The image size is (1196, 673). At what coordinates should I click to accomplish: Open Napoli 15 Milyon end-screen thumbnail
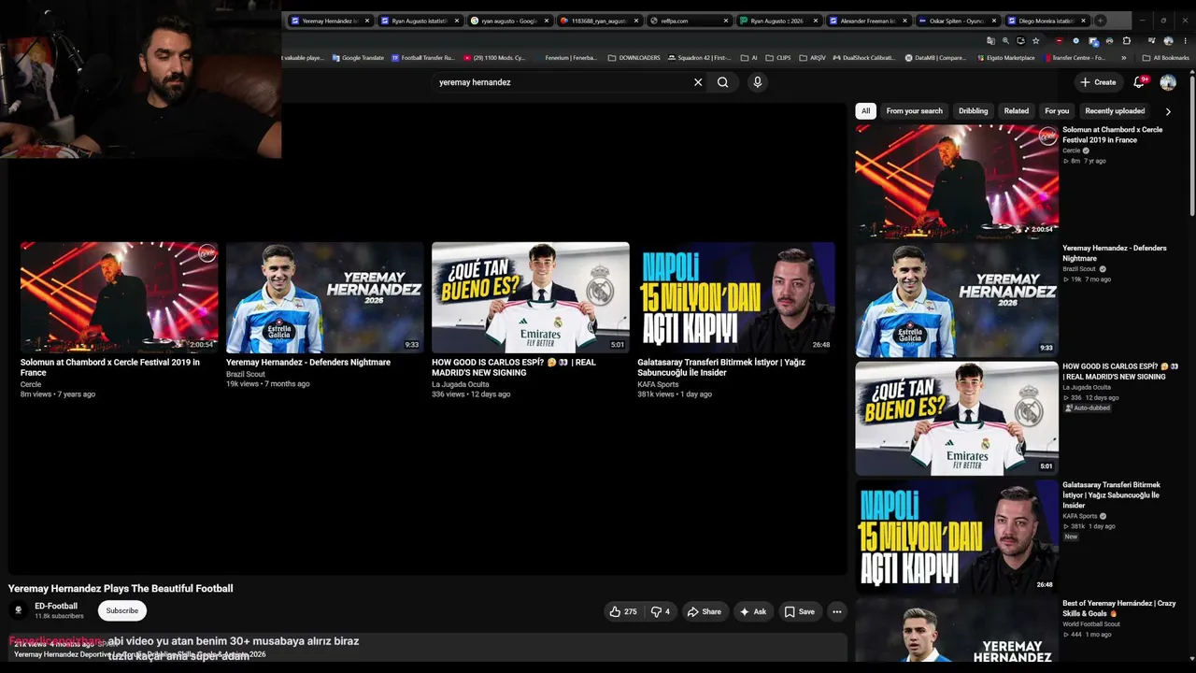click(x=736, y=297)
